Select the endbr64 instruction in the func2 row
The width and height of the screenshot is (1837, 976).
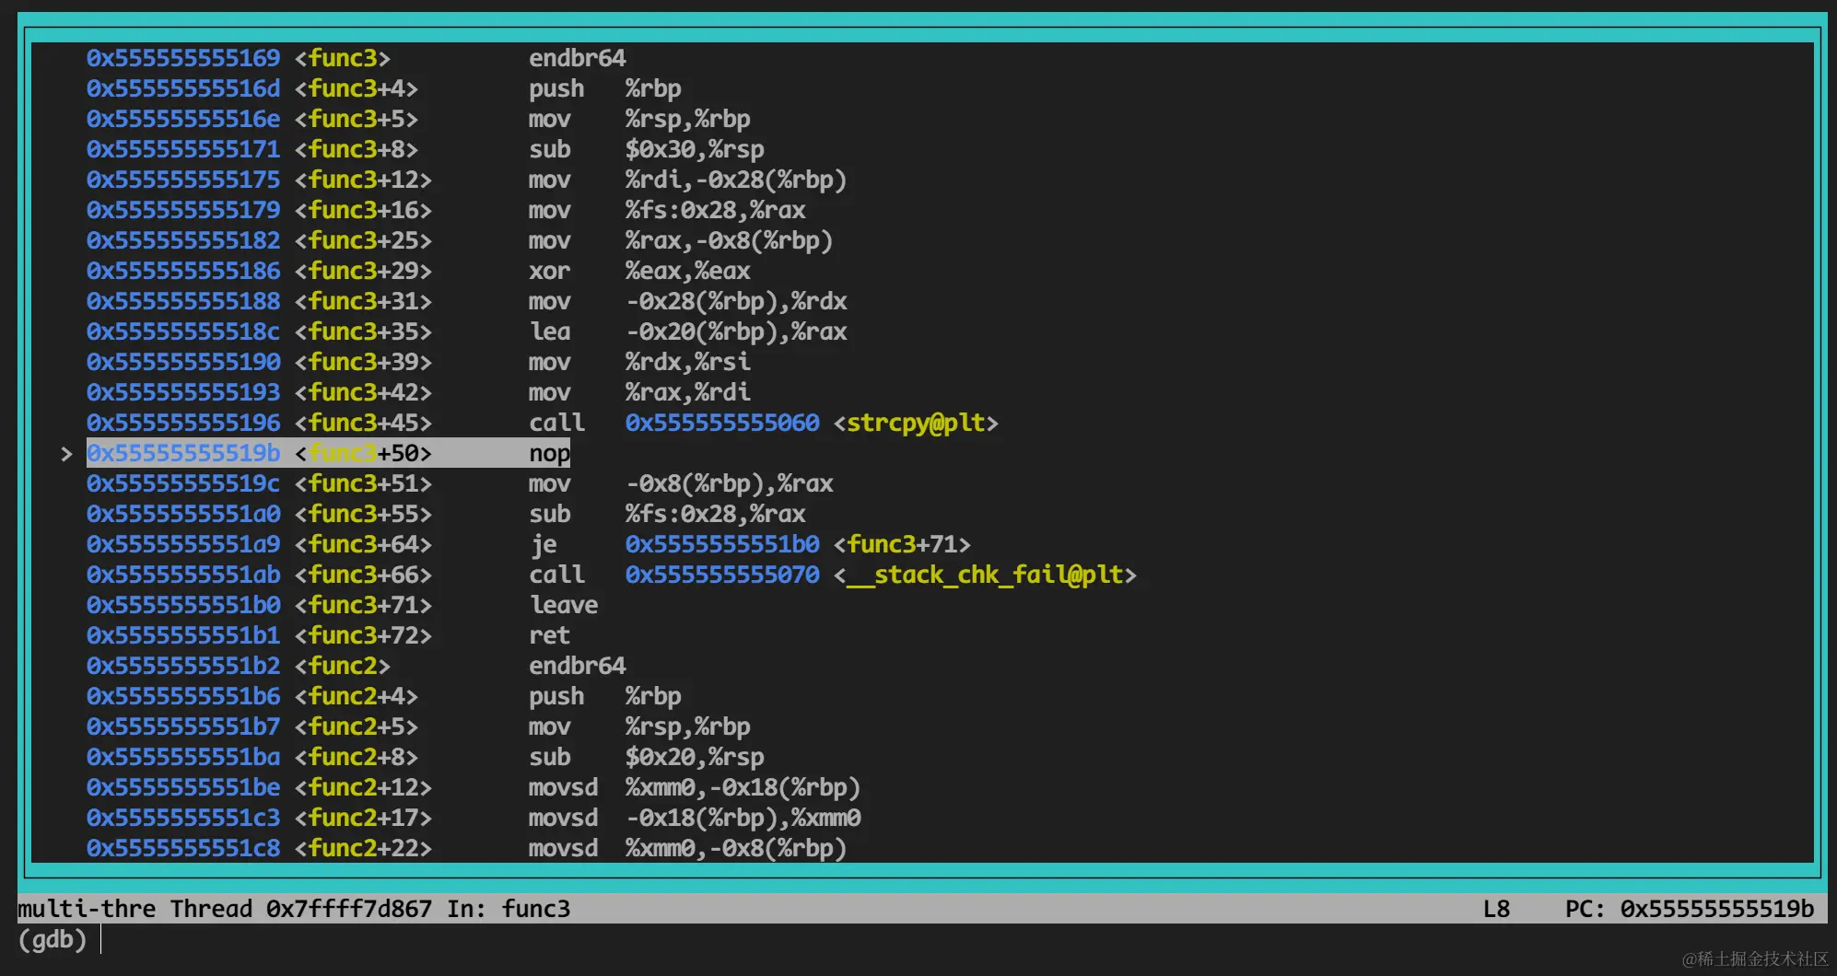pyautogui.click(x=577, y=666)
